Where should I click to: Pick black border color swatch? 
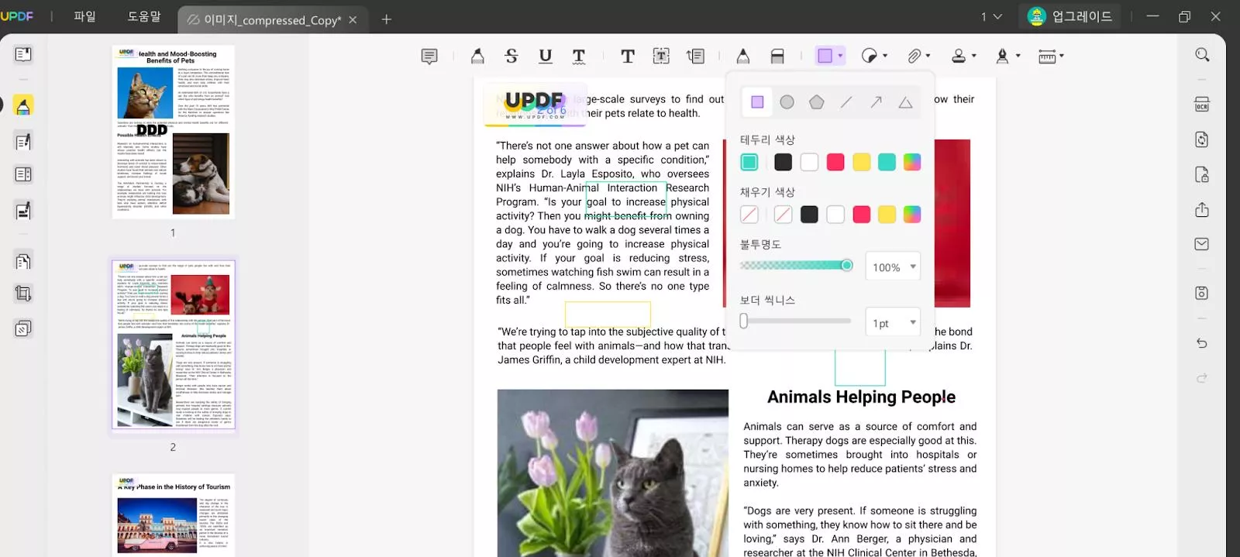[783, 162]
